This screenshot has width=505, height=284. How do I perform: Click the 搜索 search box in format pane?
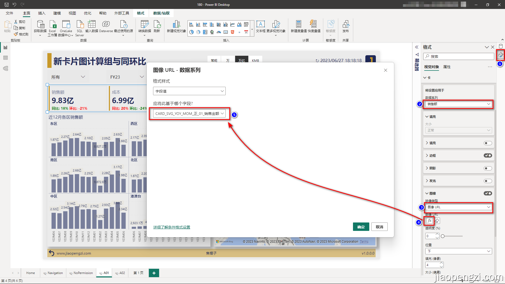pyautogui.click(x=458, y=56)
